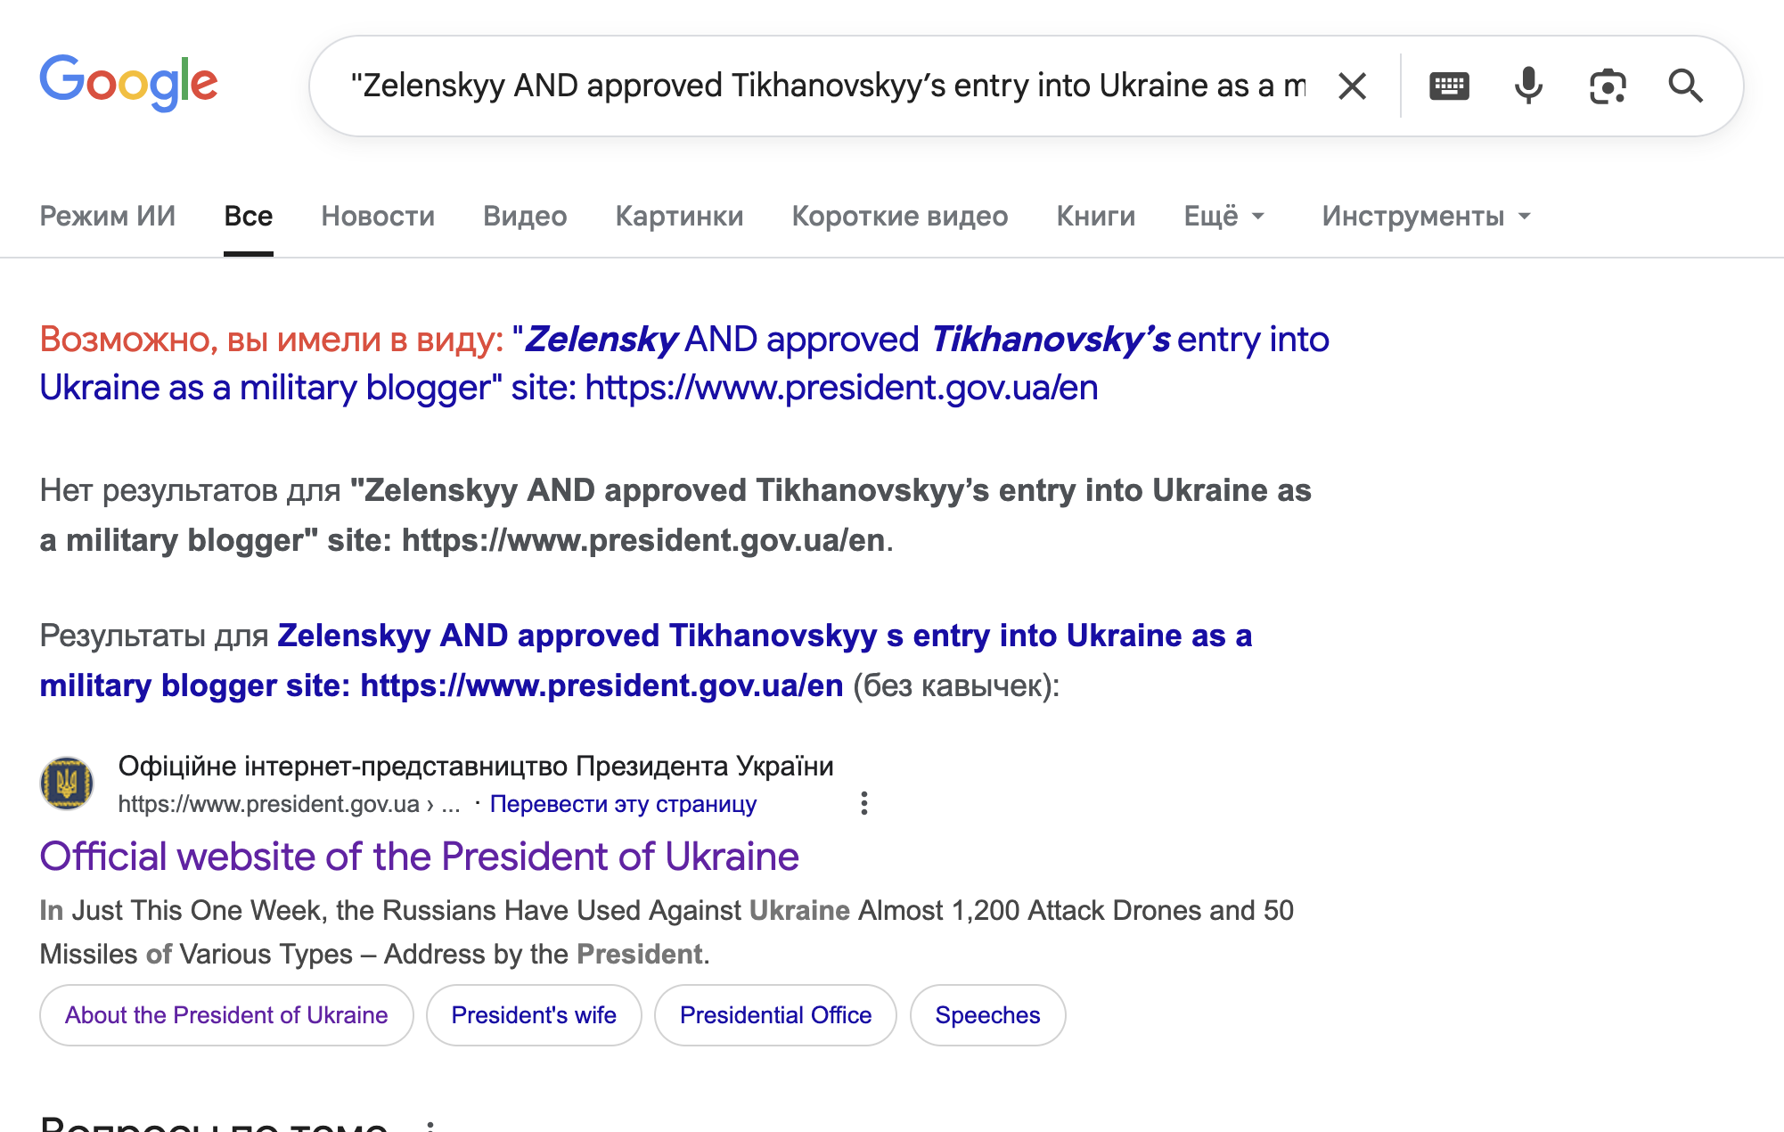Open the Инструменты dropdown

1426,216
